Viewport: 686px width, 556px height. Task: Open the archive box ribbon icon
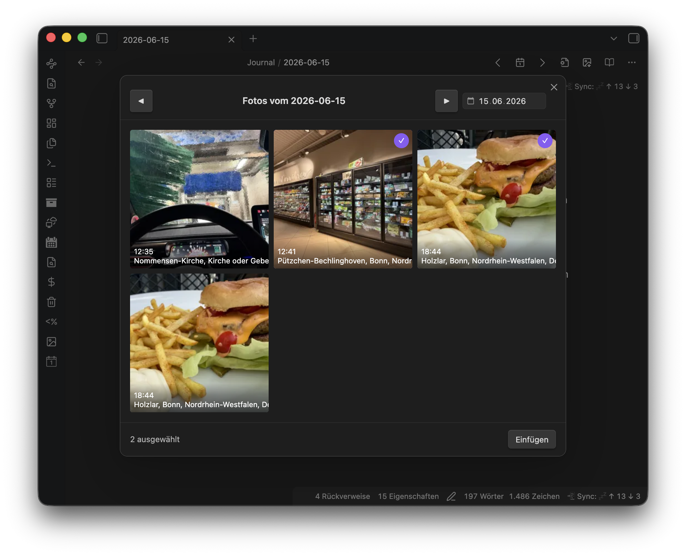click(x=51, y=203)
